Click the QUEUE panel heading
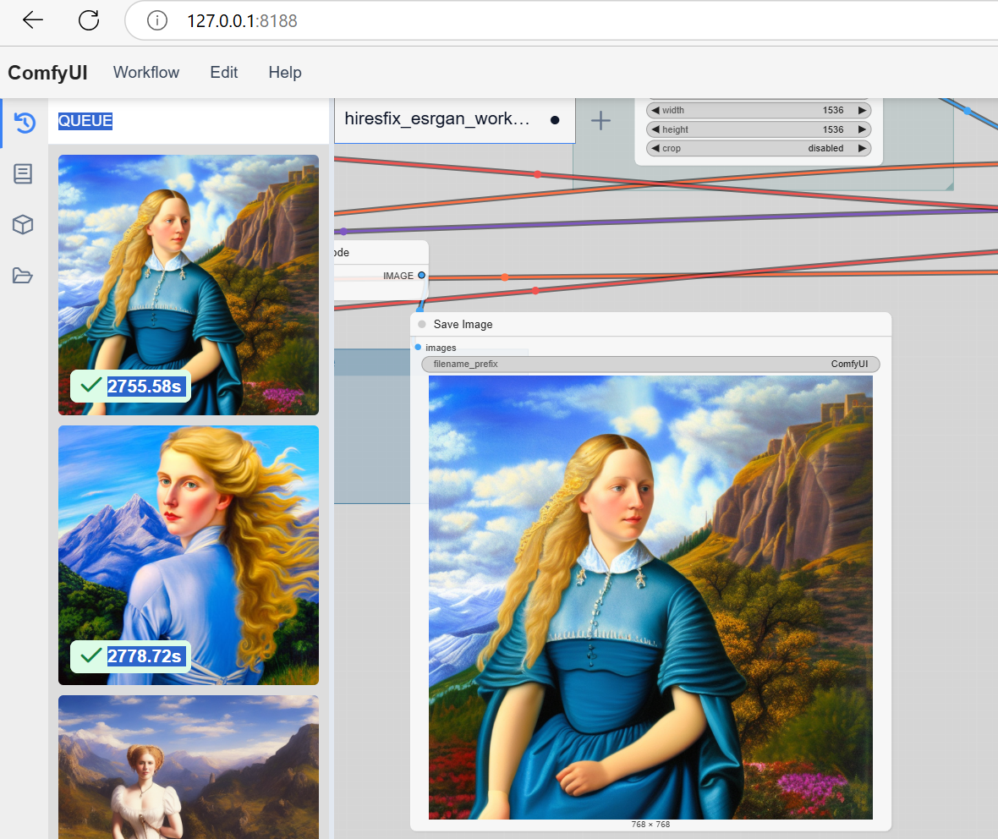 coord(85,120)
